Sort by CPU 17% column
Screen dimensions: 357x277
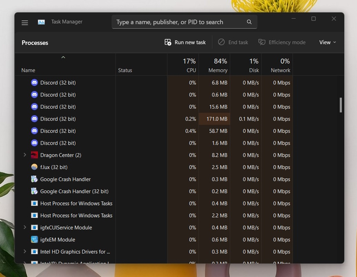[183, 65]
